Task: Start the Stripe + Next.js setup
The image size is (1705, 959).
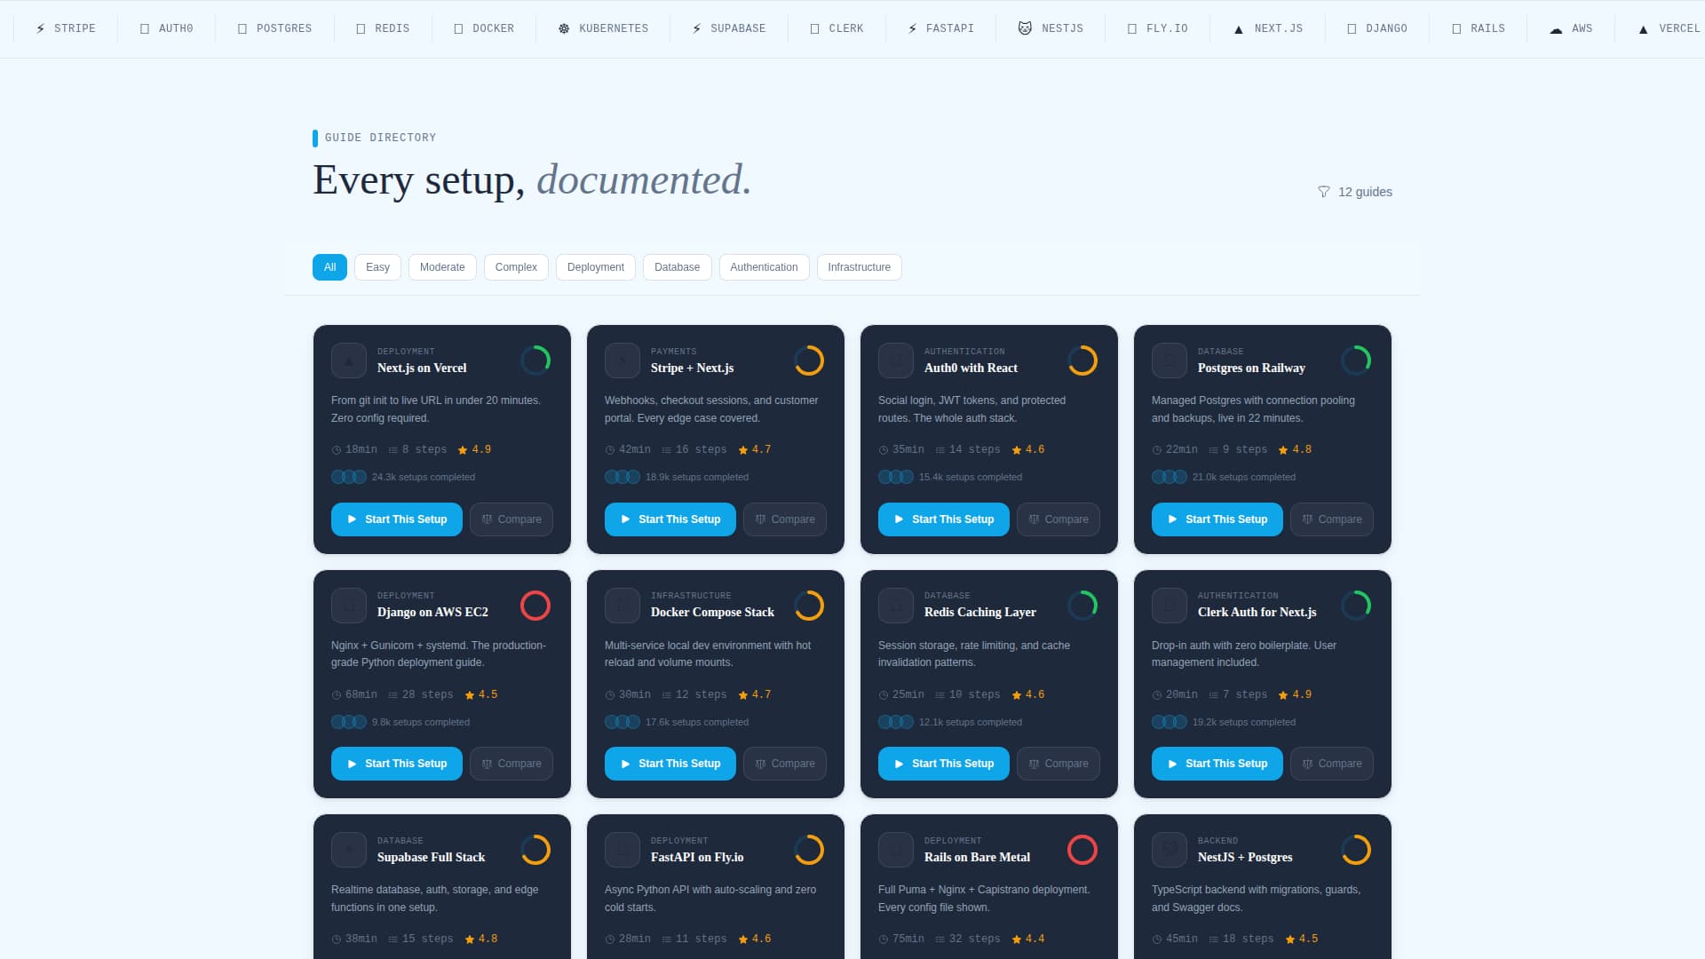Action: coord(670,519)
